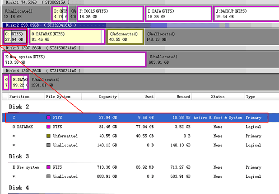The height and width of the screenshot is (194, 279).
Task: Click the gray color icon in 148.13 GB row
Action: tap(48, 145)
